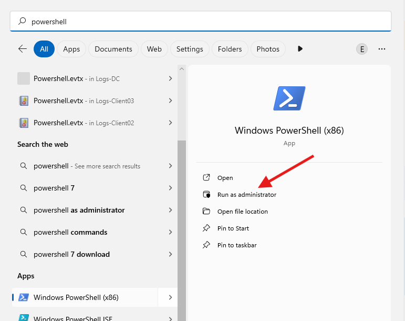Click the Open file location folder icon
The height and width of the screenshot is (321, 405).
click(206, 212)
